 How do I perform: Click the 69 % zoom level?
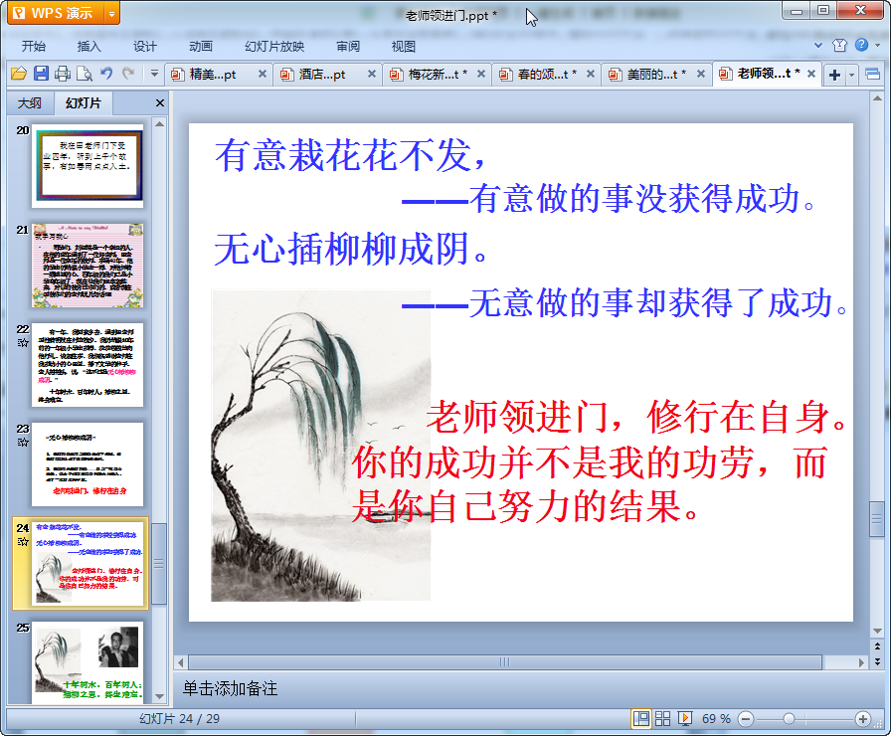(716, 719)
